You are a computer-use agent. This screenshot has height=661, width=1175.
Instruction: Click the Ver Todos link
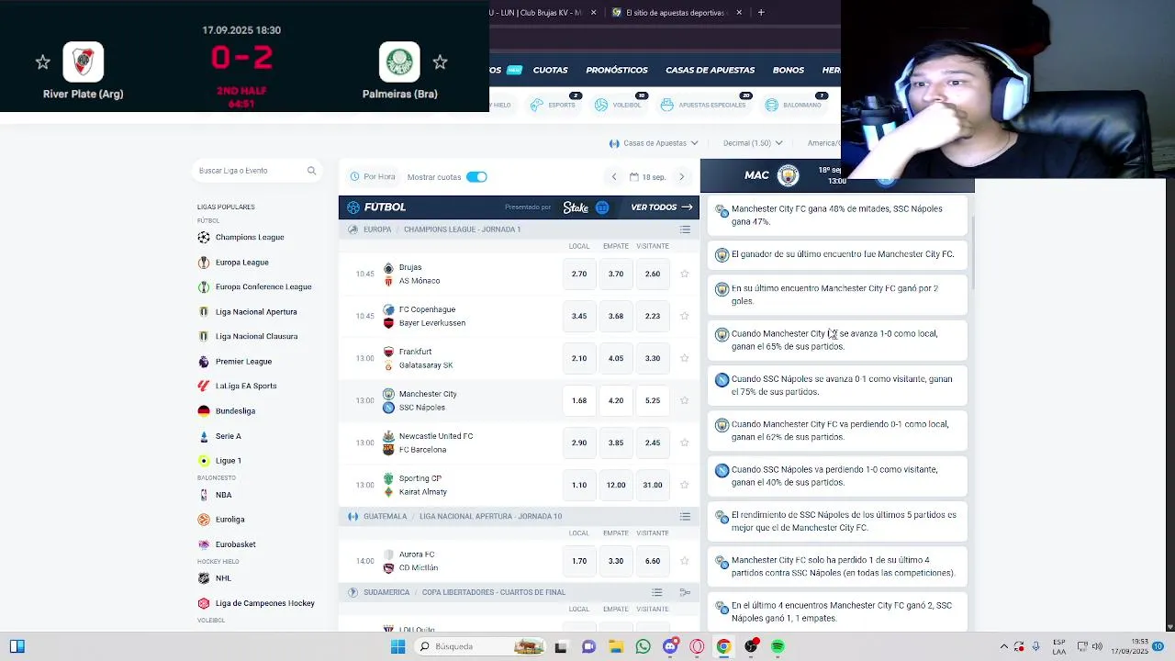tap(662, 207)
